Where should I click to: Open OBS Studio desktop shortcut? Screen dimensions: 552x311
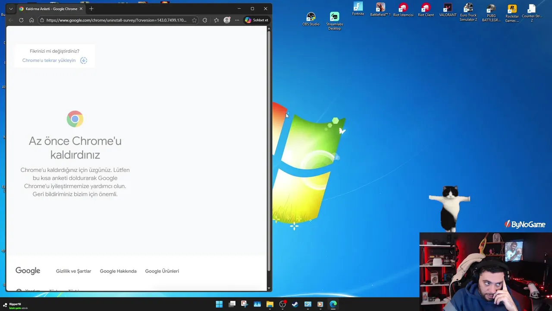[311, 19]
